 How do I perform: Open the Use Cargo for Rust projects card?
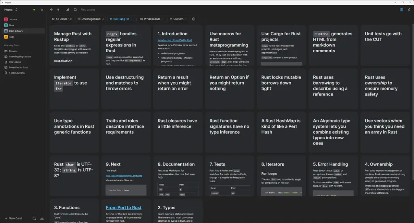281,45
